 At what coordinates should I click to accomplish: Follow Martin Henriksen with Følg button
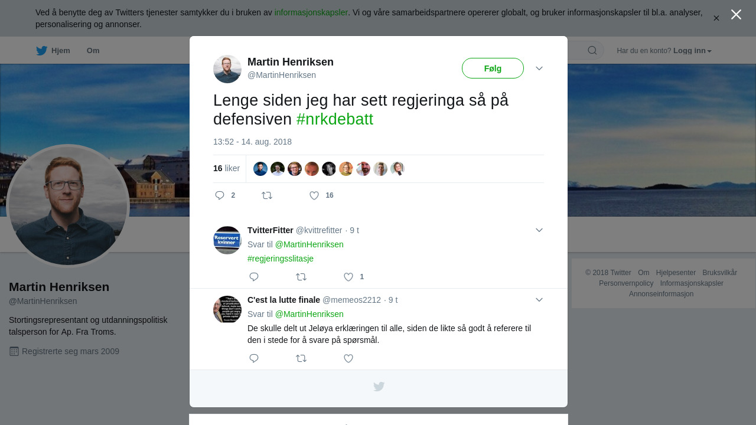pyautogui.click(x=493, y=68)
